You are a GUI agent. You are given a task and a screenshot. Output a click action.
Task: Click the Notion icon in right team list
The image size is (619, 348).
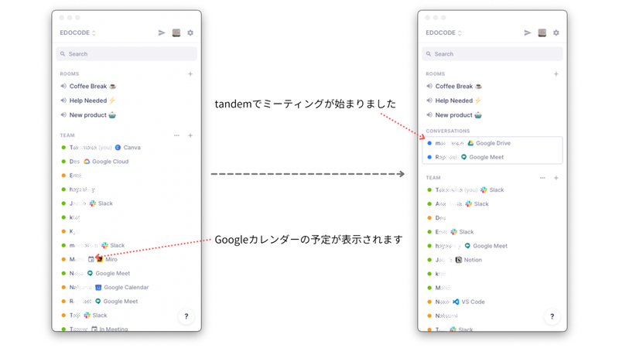[x=459, y=260]
